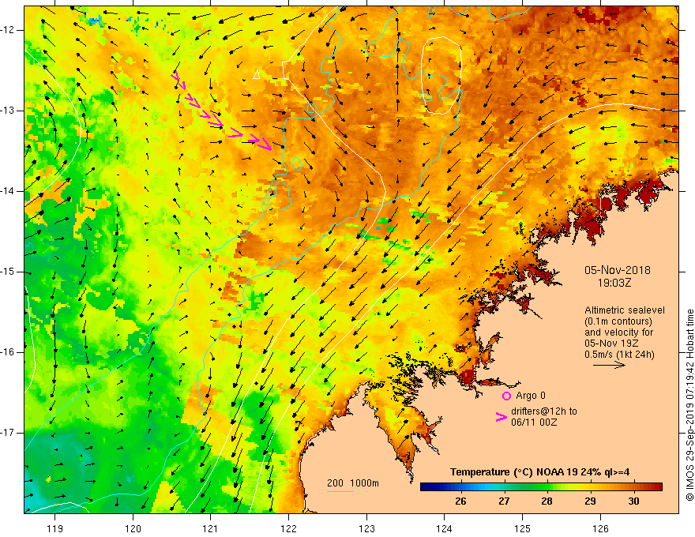Click the '29' colorbar tick label

click(x=590, y=501)
